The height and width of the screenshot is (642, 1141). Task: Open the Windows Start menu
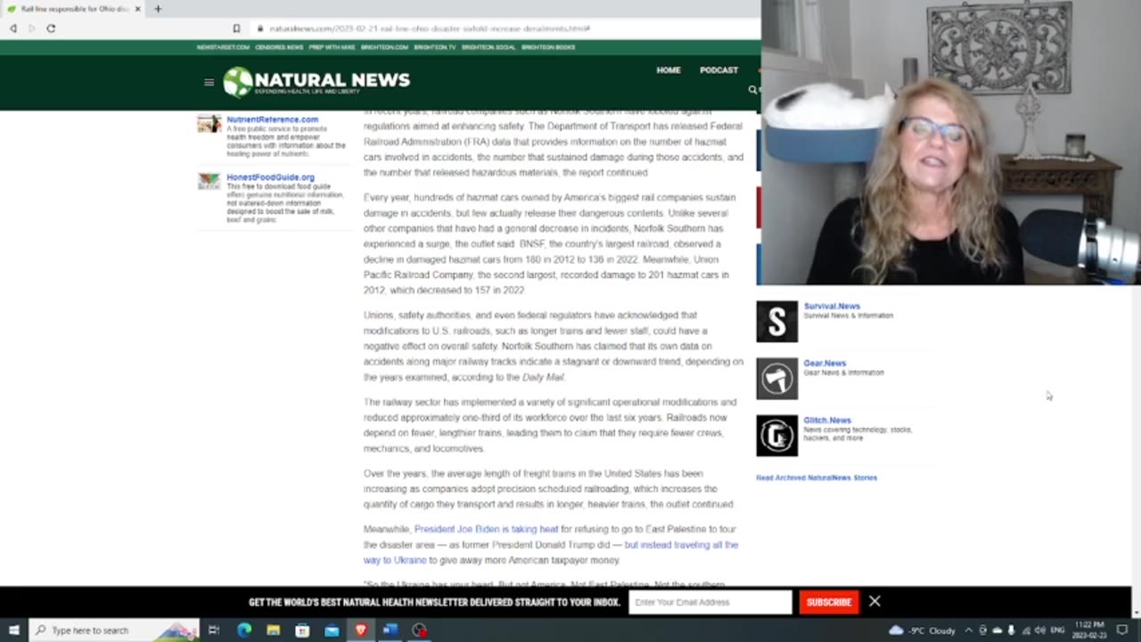[x=13, y=630]
